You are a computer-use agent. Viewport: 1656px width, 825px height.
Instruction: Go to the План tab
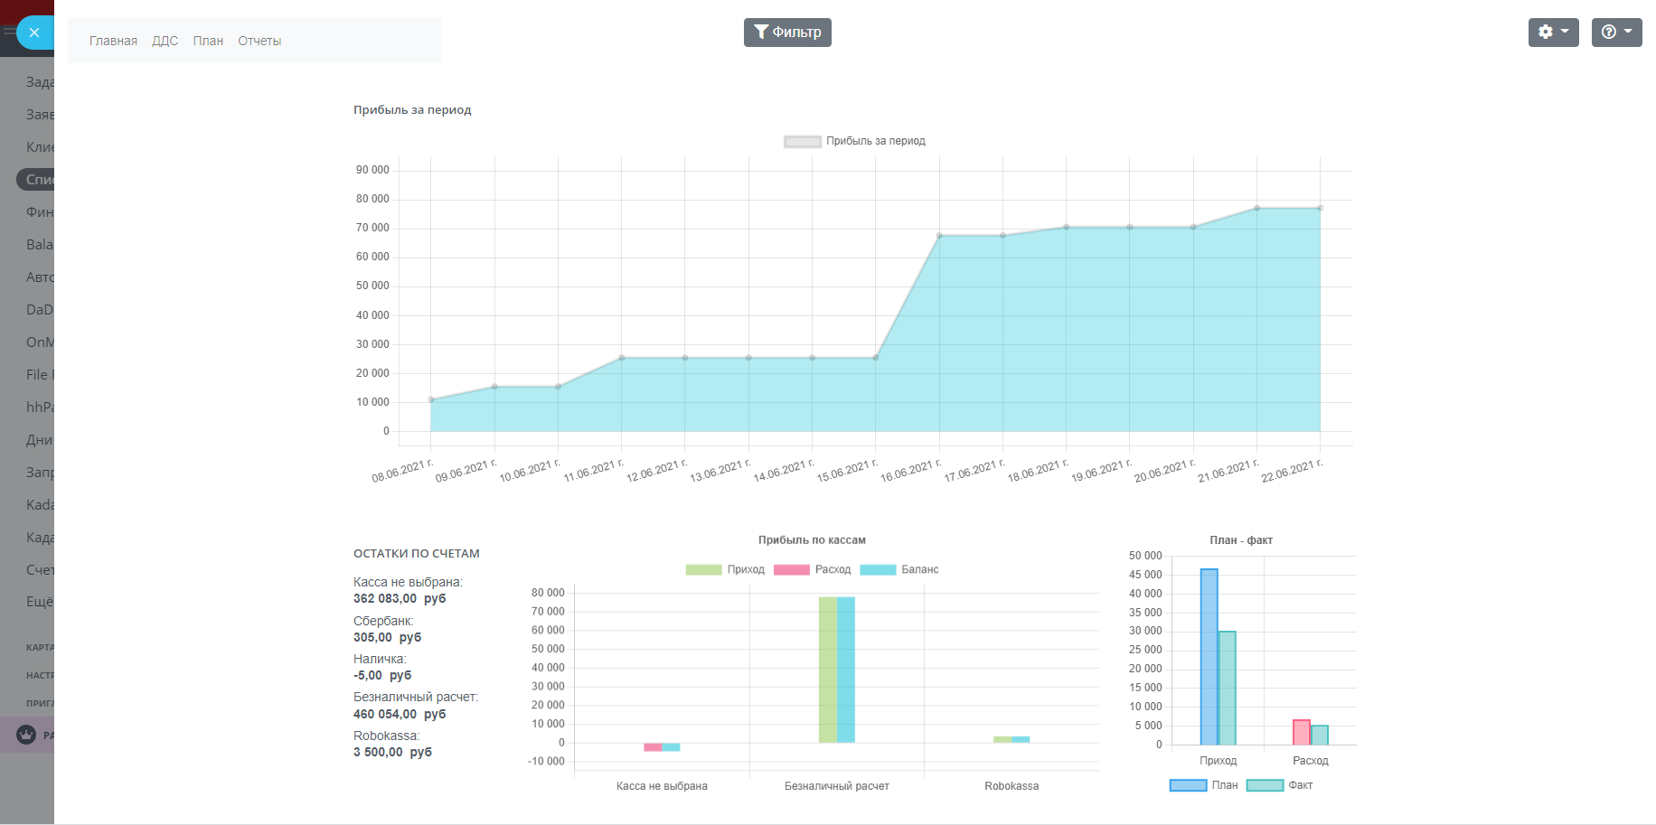pyautogui.click(x=208, y=41)
